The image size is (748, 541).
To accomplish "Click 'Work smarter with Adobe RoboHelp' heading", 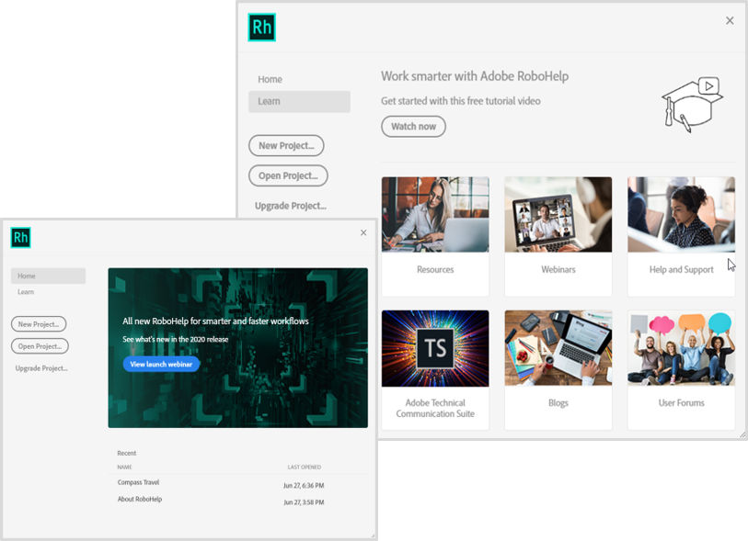I will point(475,76).
